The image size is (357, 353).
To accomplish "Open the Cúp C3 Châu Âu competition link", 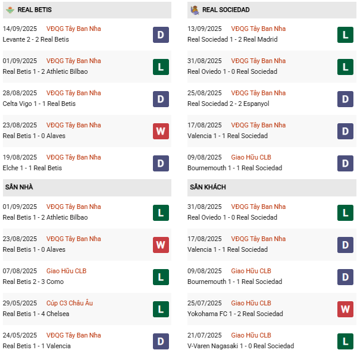I will 70,303.
